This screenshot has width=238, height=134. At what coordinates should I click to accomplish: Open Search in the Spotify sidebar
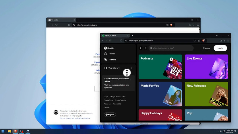coord(110,60)
